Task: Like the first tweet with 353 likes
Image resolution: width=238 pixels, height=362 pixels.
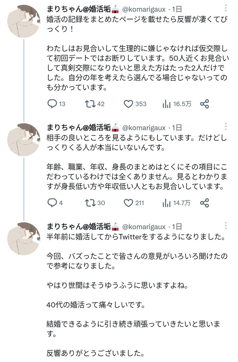Action: (128, 104)
